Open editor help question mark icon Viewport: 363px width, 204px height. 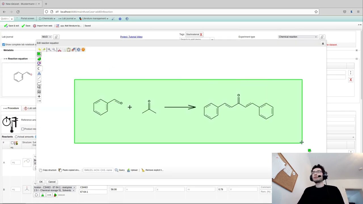tap(79, 50)
